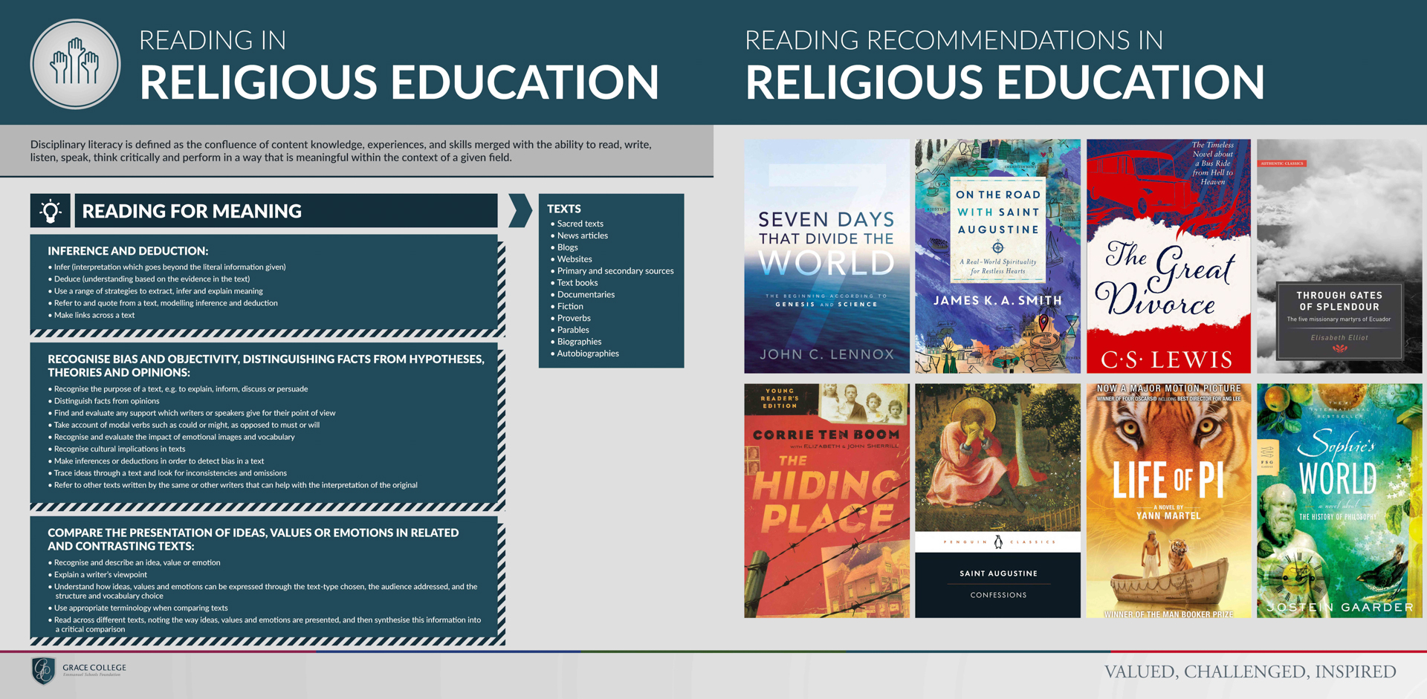Select The Great Divorce book cover
This screenshot has height=699, width=1427.
click(x=1168, y=256)
